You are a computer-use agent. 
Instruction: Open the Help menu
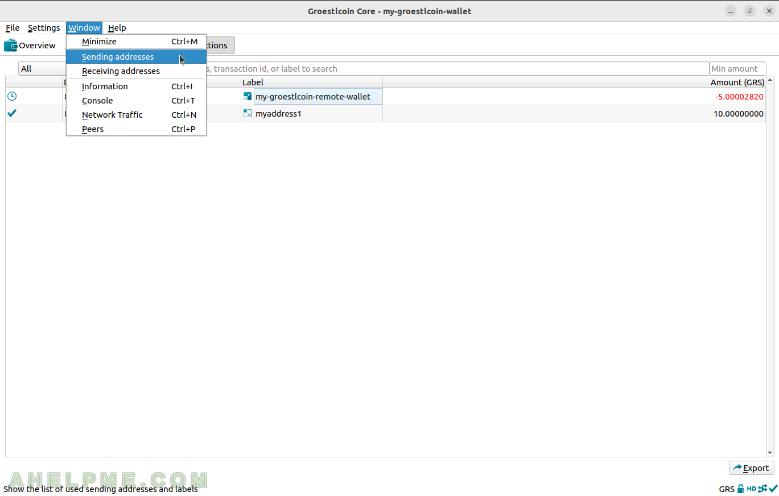(x=117, y=28)
